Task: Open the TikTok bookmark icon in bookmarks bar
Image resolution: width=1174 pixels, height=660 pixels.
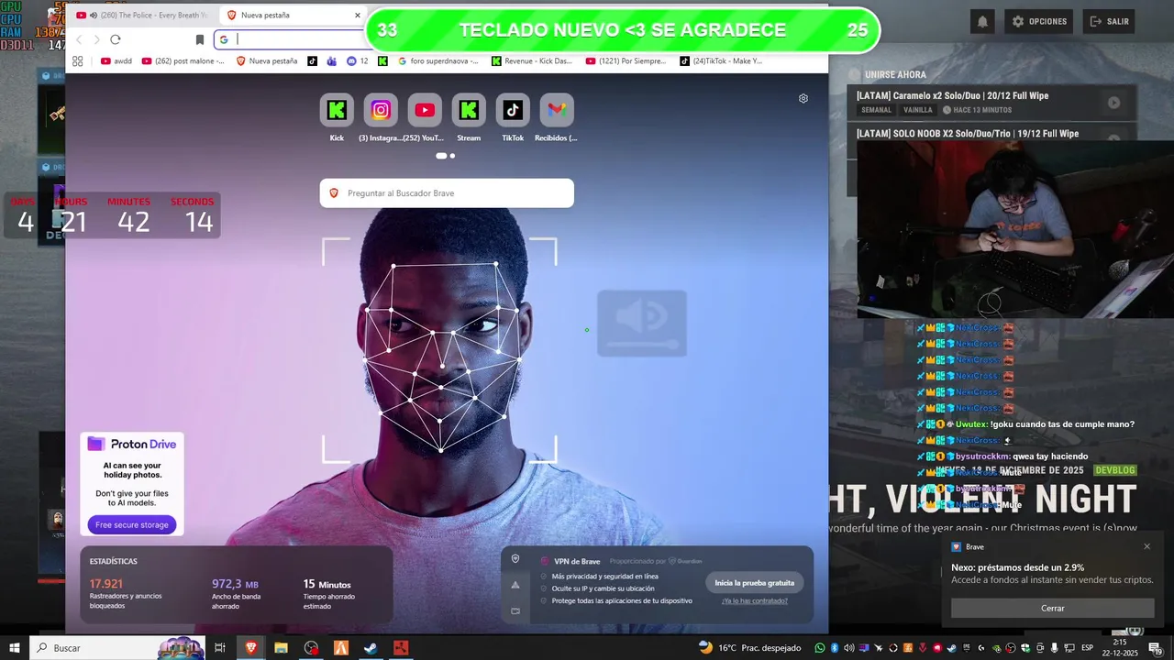Action: point(313,61)
